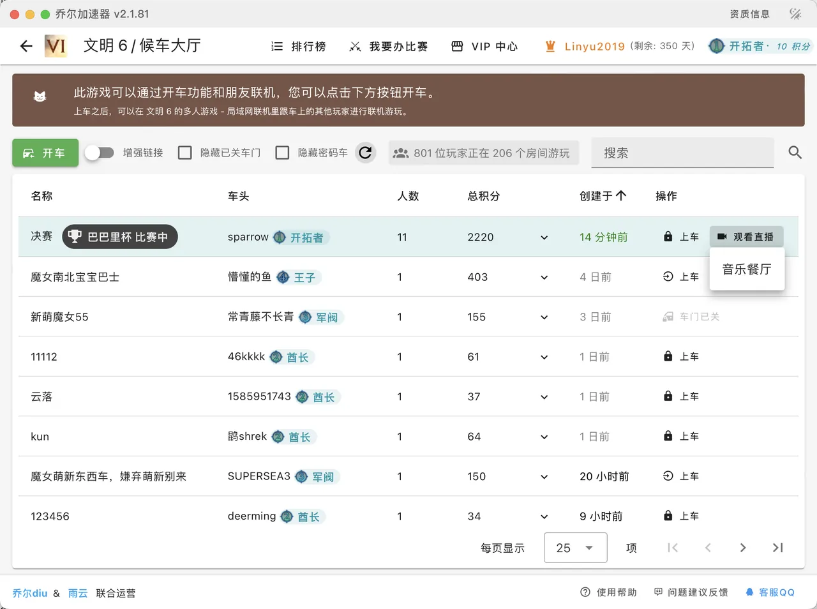Click the top-right title bar tool icon
The width and height of the screenshot is (817, 609).
coord(795,14)
